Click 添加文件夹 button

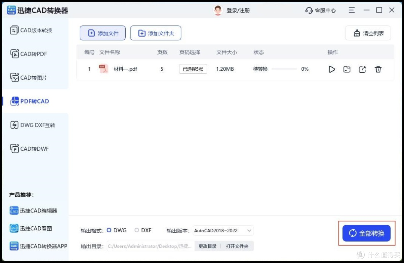coord(156,33)
